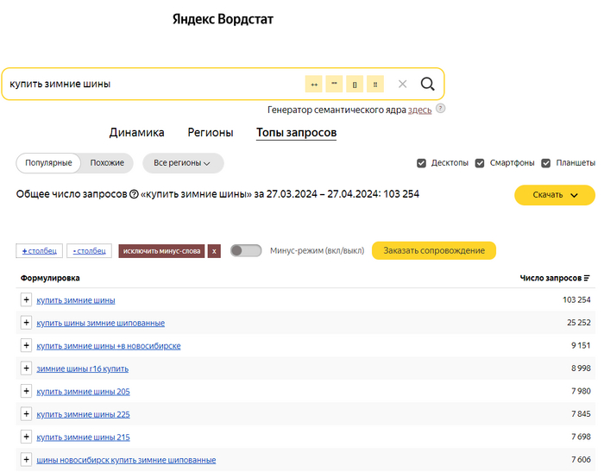604x472 pixels.
Task: Click the search magnifier icon
Action: 427,84
